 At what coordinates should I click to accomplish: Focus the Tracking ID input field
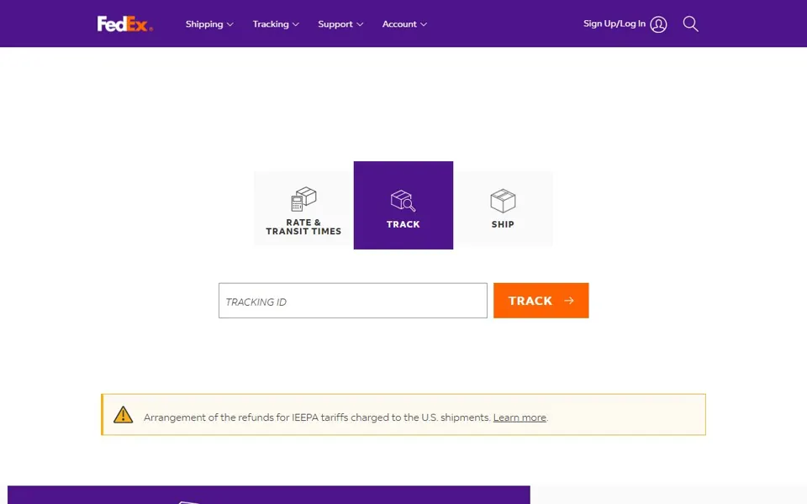[x=352, y=301]
